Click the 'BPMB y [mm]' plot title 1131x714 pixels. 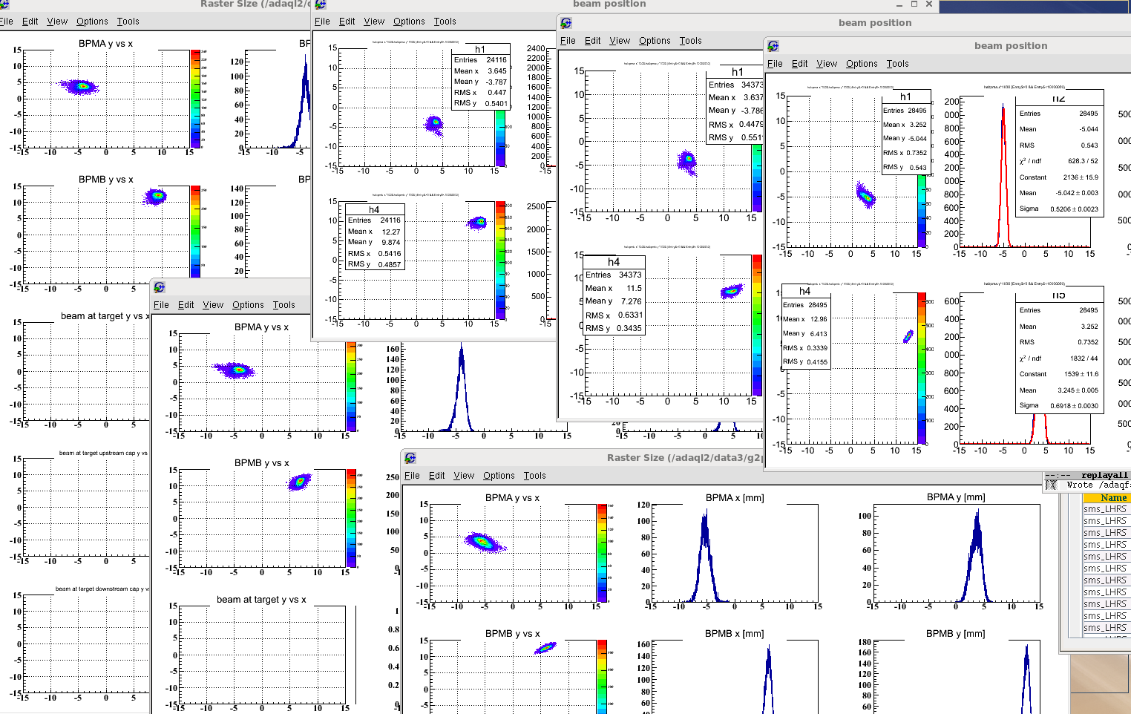point(955,634)
